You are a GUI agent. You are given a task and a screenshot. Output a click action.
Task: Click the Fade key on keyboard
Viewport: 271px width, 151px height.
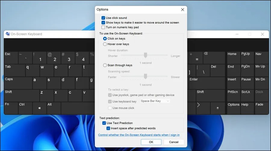pyautogui.click(x=262, y=108)
